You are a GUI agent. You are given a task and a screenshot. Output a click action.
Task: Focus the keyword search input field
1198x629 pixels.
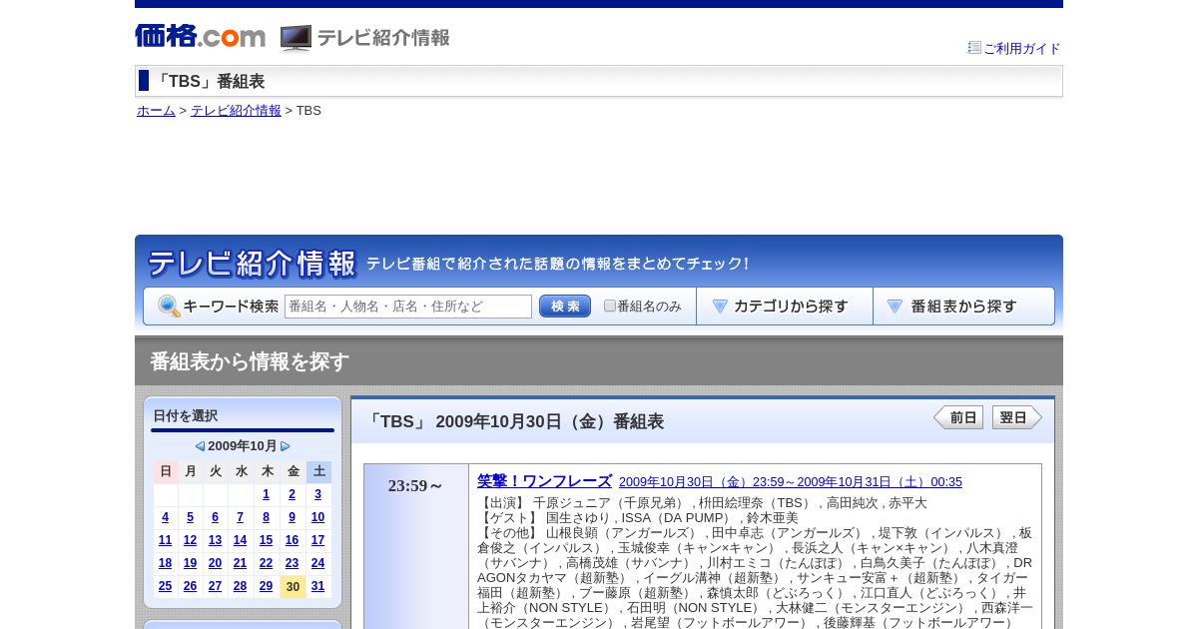point(408,307)
